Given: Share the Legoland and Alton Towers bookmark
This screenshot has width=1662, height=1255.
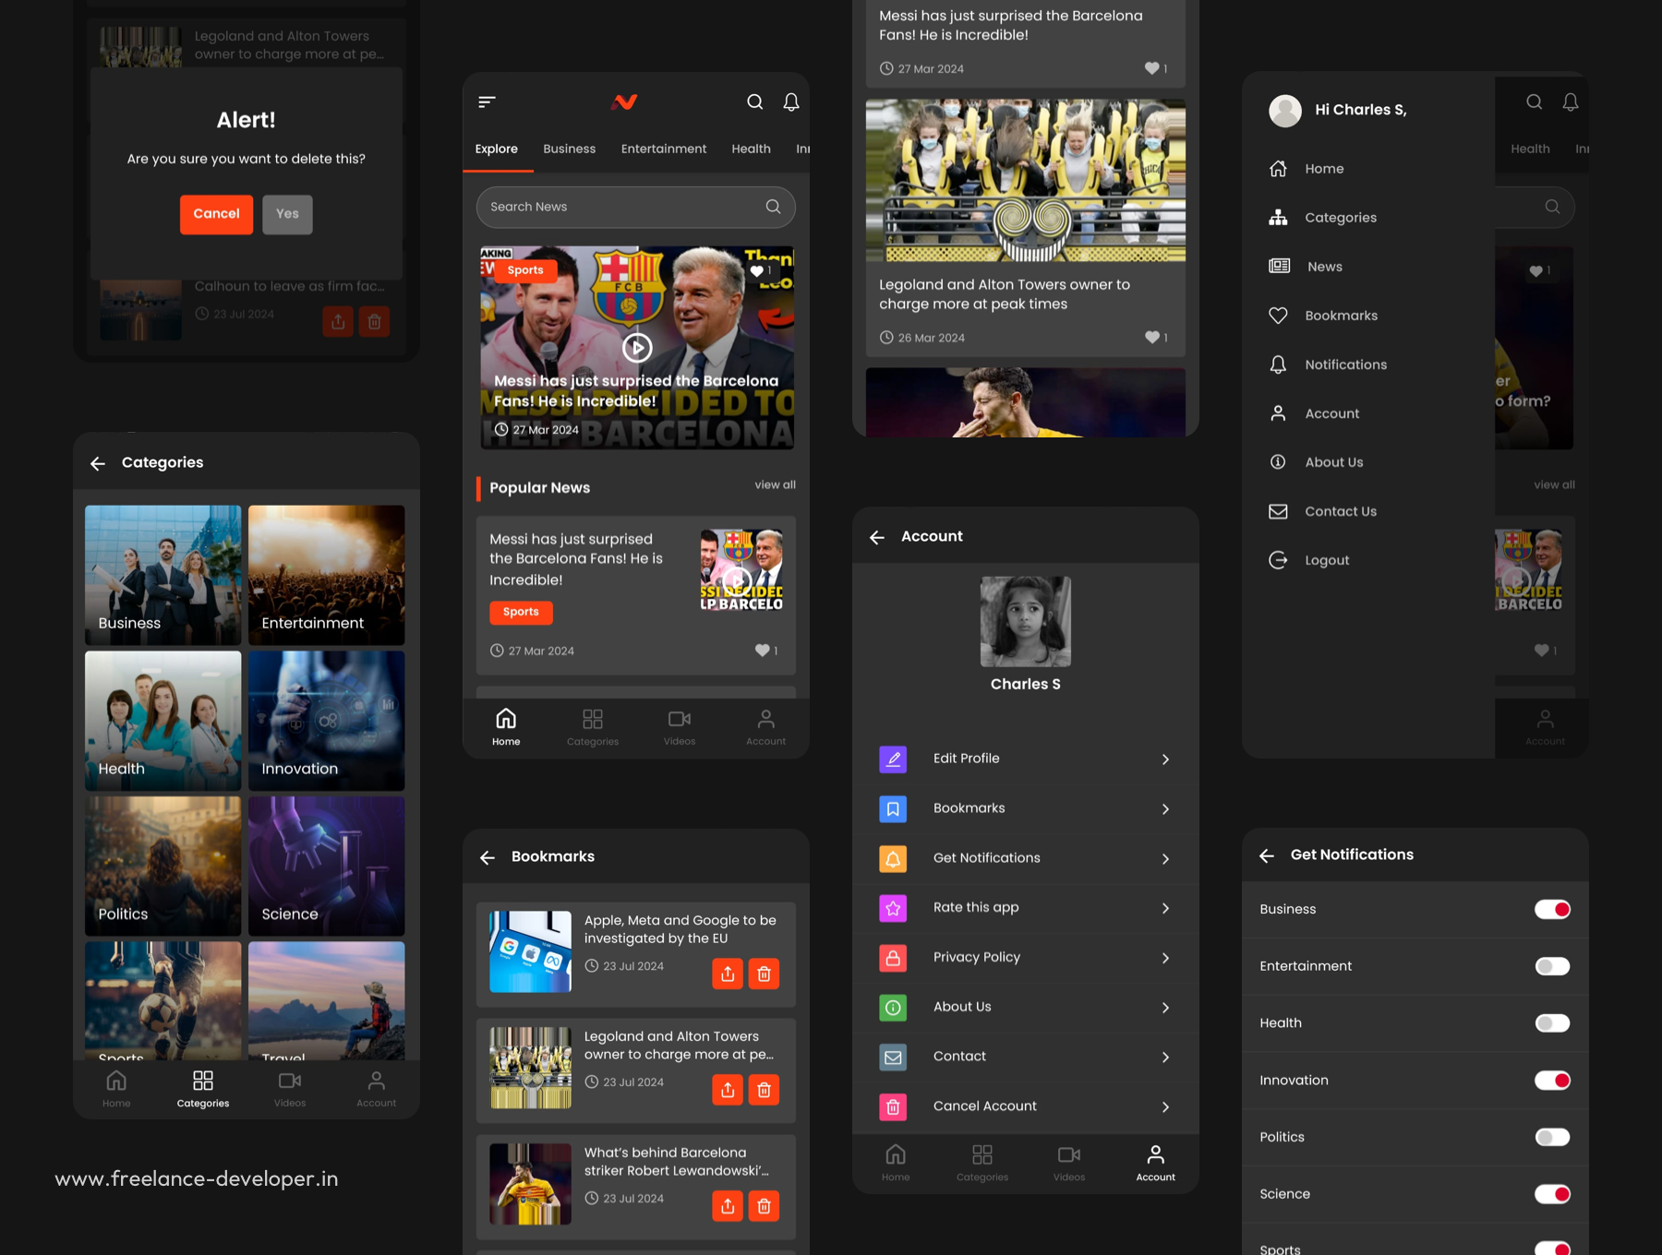Looking at the screenshot, I should click(728, 1090).
